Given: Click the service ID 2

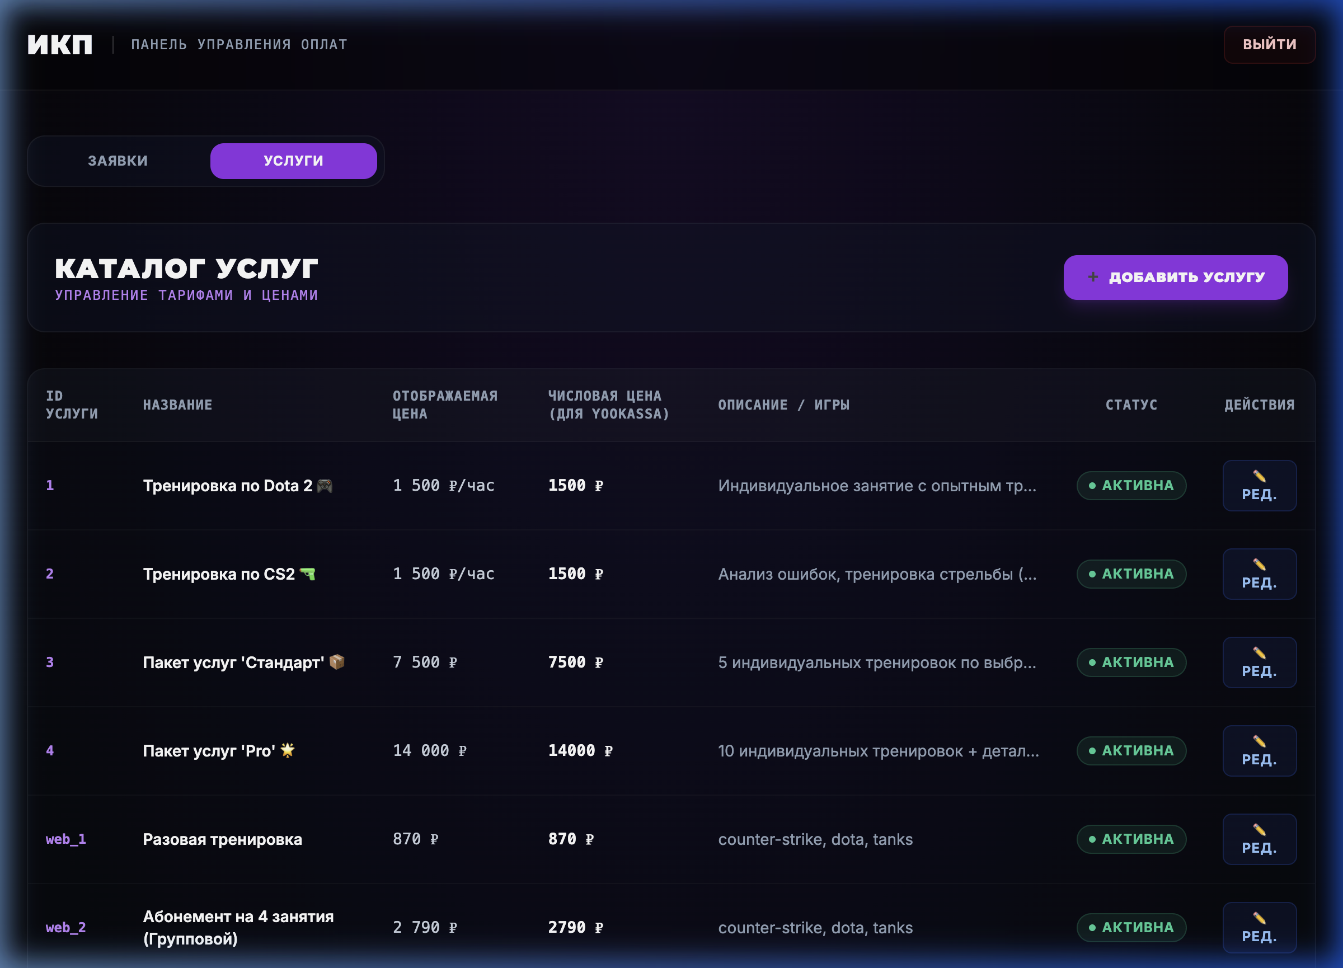Looking at the screenshot, I should pyautogui.click(x=50, y=573).
